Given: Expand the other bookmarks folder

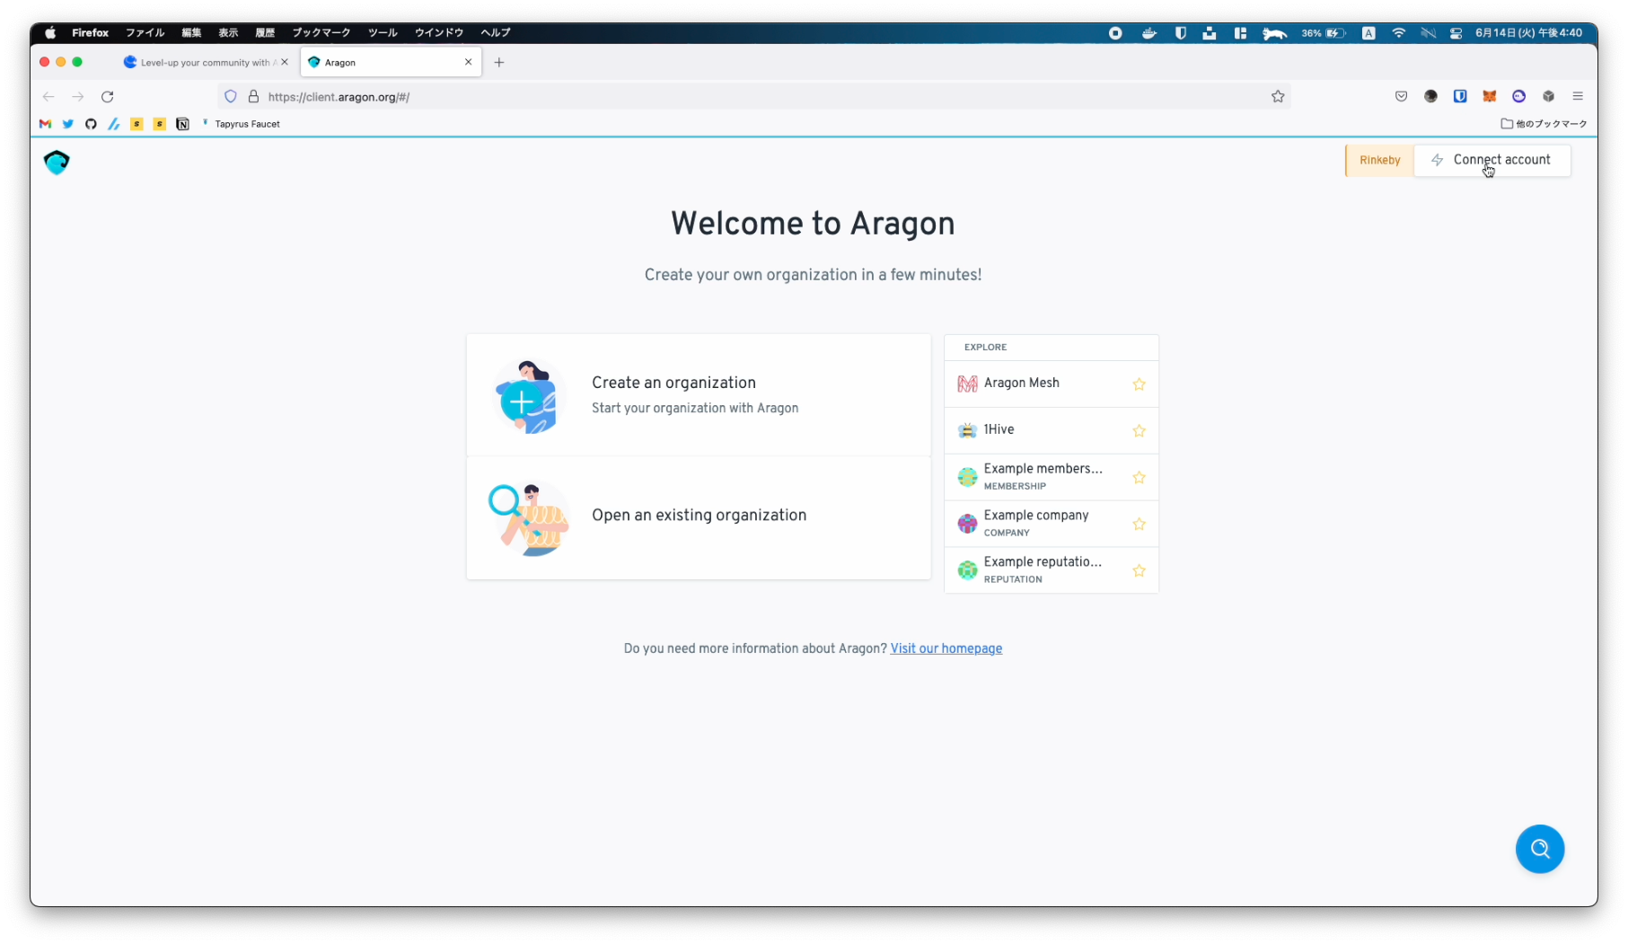Looking at the screenshot, I should 1544,124.
